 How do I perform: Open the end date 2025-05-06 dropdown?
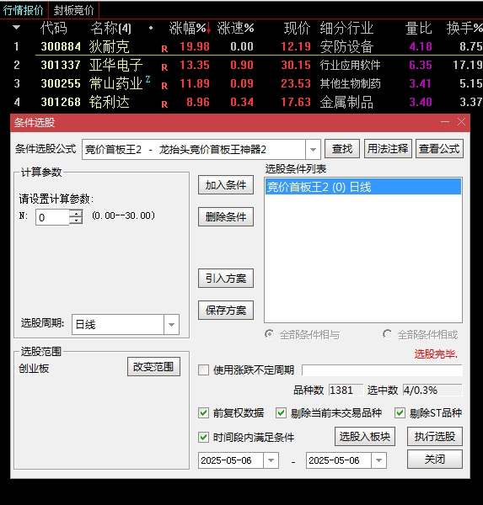(x=378, y=460)
